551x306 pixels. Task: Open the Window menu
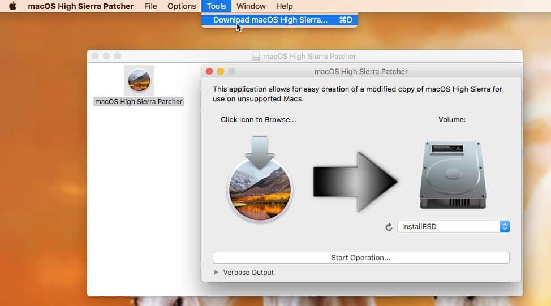[x=251, y=6]
